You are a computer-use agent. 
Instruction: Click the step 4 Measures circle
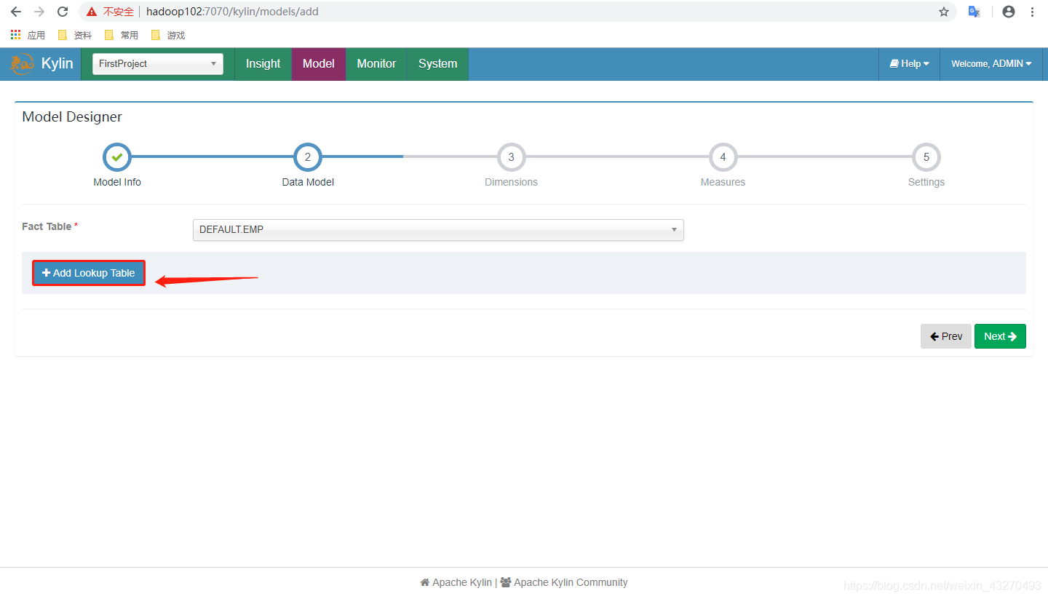pos(723,156)
